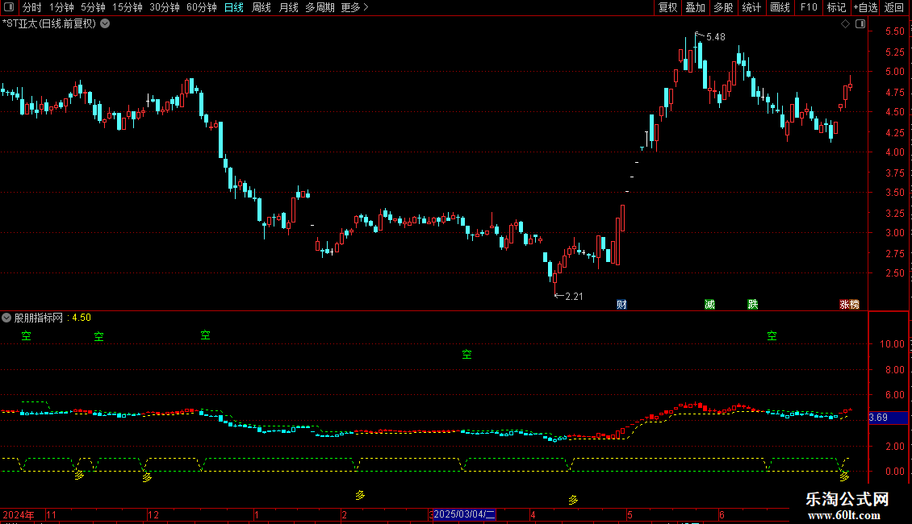Toggle the right panel layout icon
This screenshot has width=912, height=524.
(860, 24)
